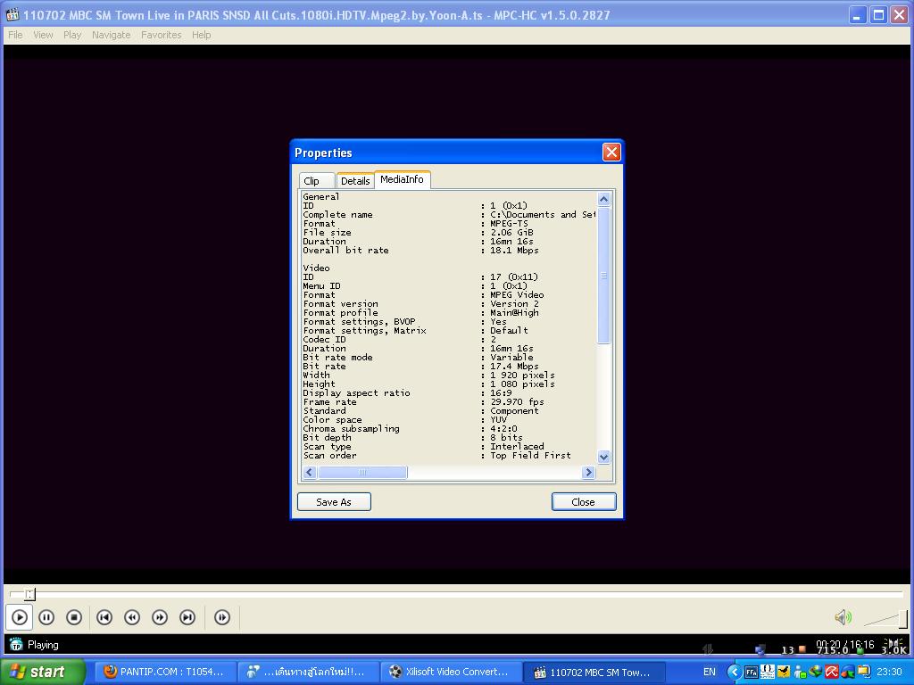Viewport: 914px width, 685px height.
Task: Open the File menu
Action: pos(15,35)
